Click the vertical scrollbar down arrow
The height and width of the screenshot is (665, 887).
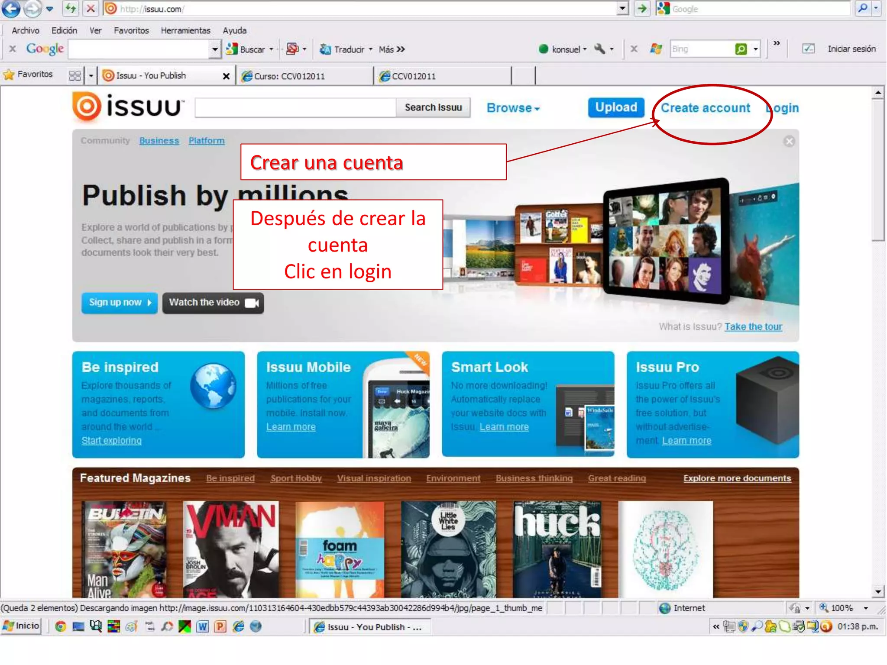(x=877, y=591)
